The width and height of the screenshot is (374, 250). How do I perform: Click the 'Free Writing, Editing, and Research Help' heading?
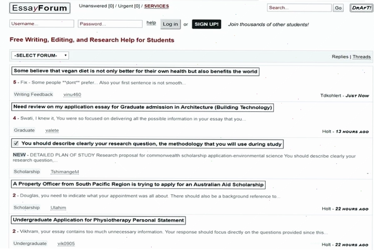pos(92,40)
